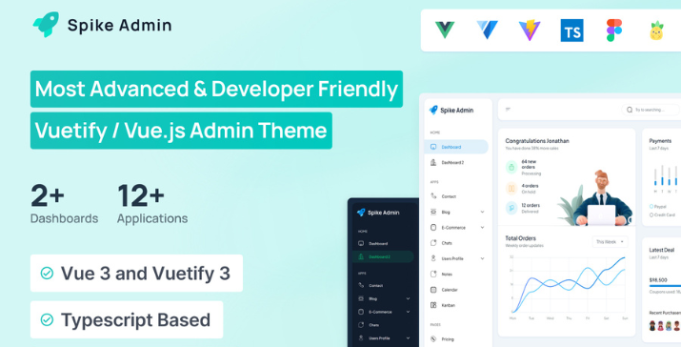Click the Spike Admin rocket logo
The width and height of the screenshot is (681, 347).
[45, 25]
